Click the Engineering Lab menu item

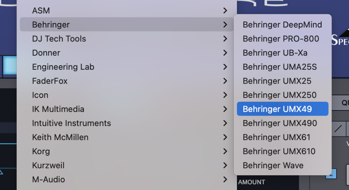(x=63, y=67)
